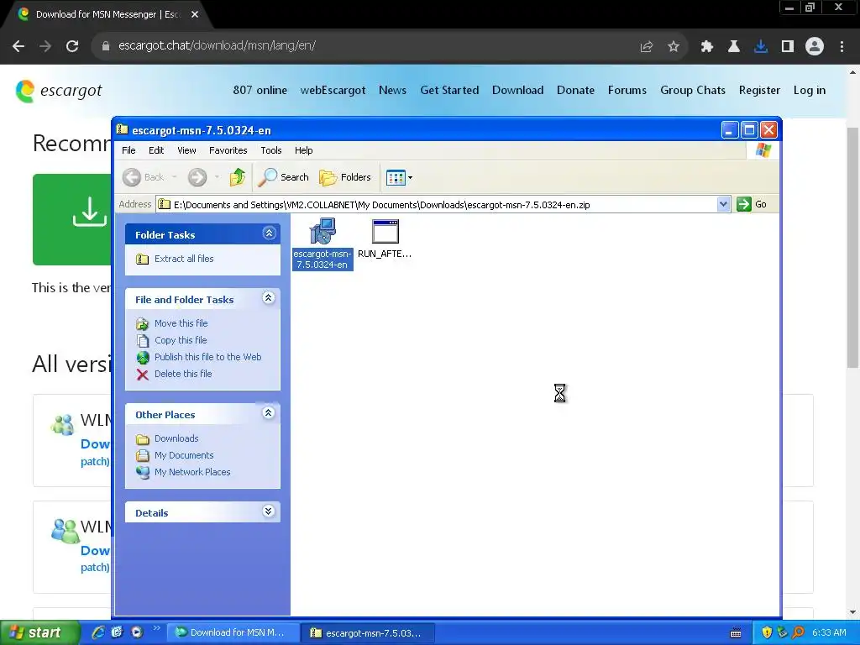Expand the Details panel
860x645 pixels.
click(x=269, y=511)
